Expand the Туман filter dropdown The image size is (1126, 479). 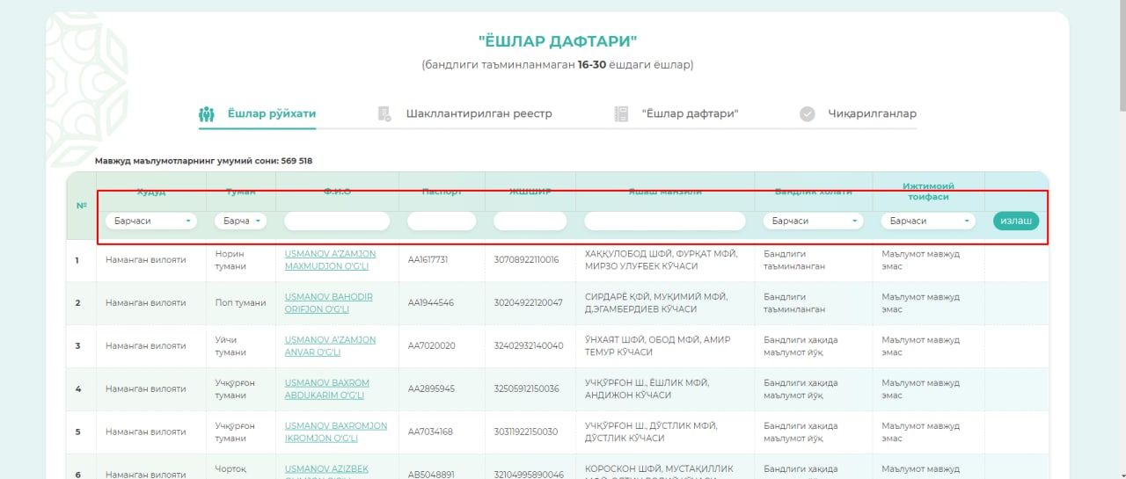240,221
